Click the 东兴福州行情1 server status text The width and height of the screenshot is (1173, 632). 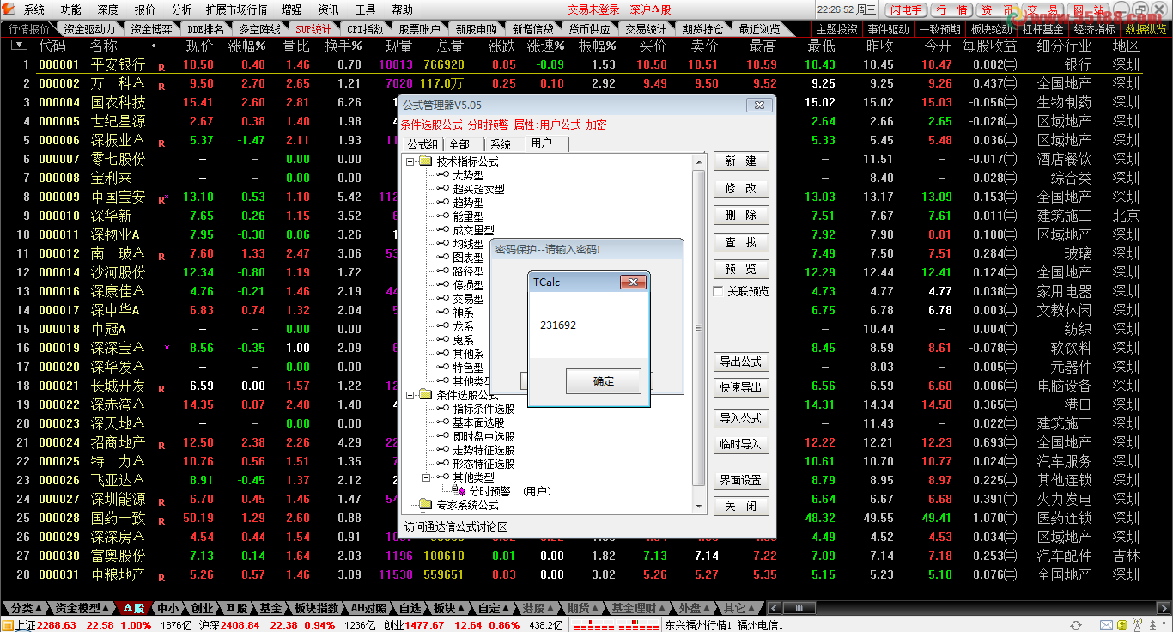point(698,625)
